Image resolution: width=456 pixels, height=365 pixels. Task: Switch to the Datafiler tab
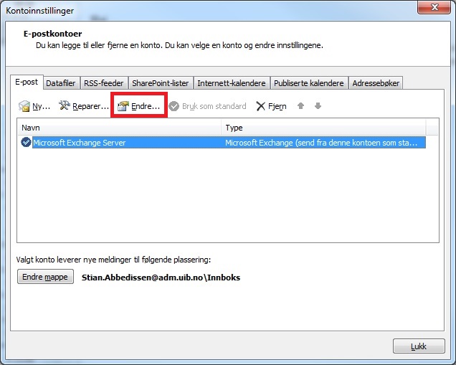click(x=61, y=83)
